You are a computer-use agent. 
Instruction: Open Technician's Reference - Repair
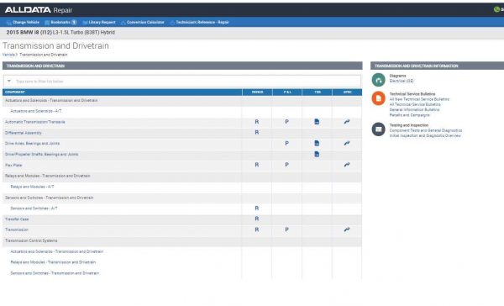click(200, 22)
